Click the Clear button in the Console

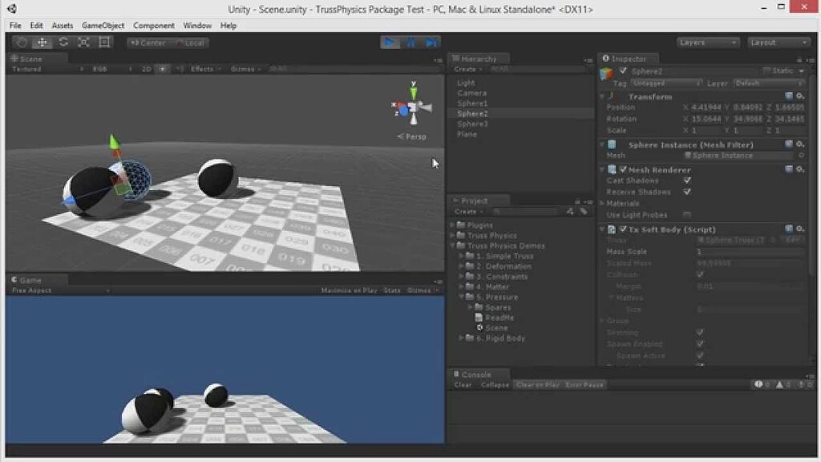click(462, 384)
